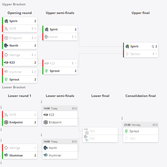
Task: Open the Endpoint team link in Lower semi-finals
Action: [55, 122]
